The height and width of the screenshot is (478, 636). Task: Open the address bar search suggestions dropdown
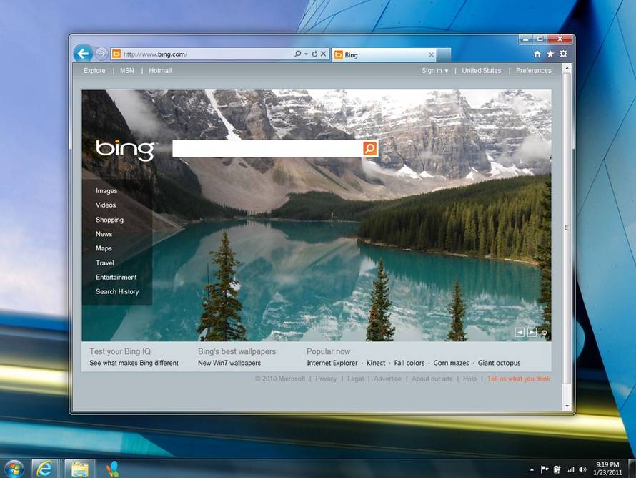(304, 54)
